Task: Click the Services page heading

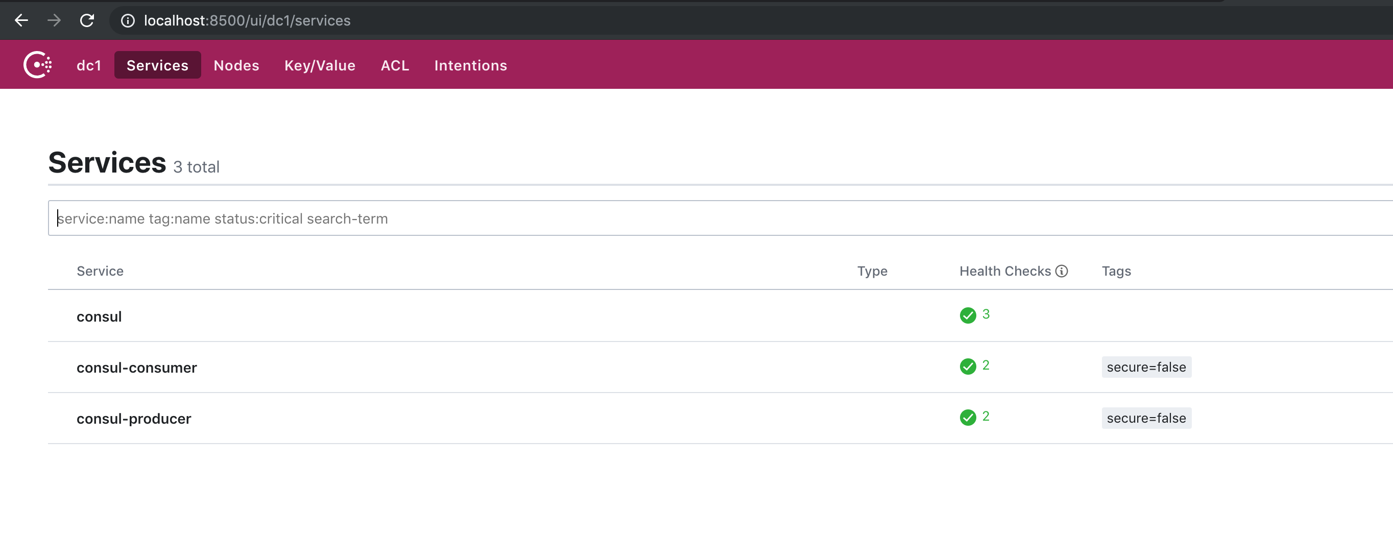Action: tap(107, 163)
